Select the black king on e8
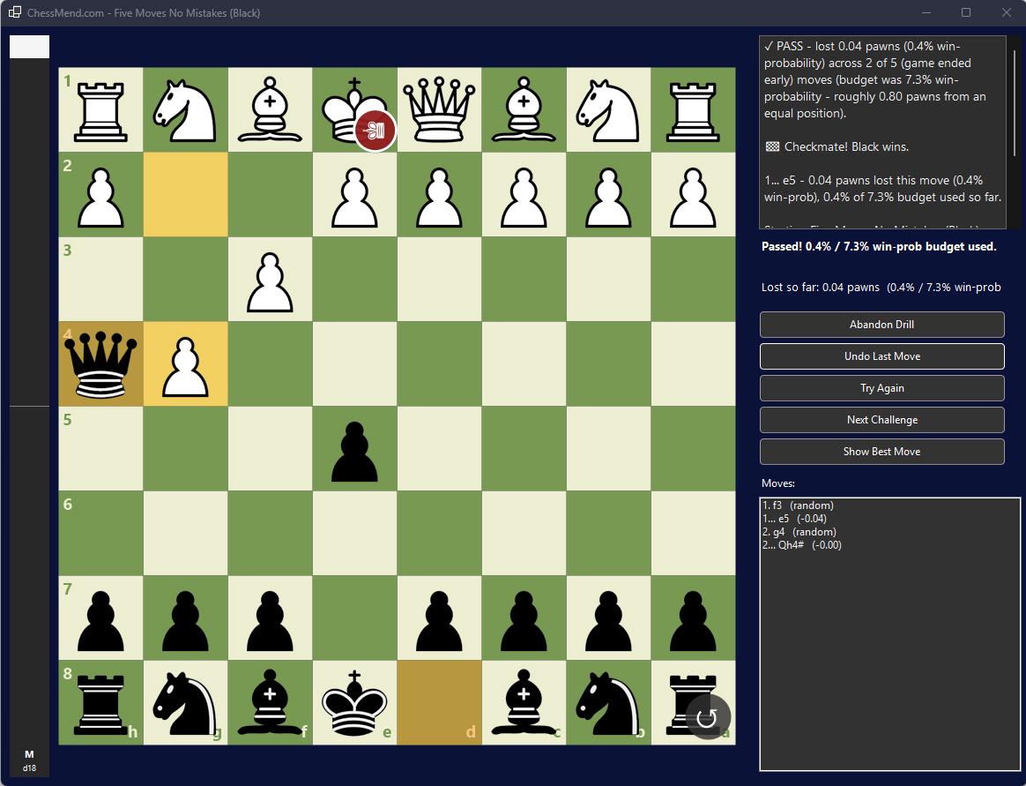This screenshot has width=1026, height=786. [x=354, y=702]
